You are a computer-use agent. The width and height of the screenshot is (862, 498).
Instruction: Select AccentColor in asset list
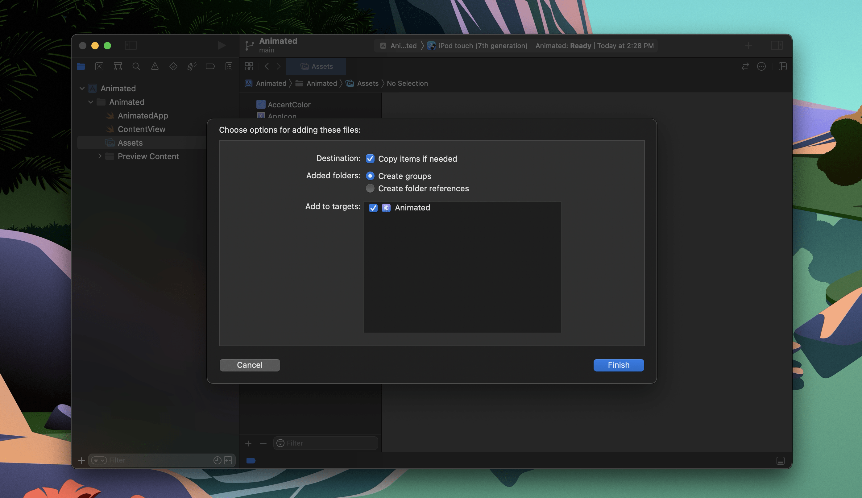click(x=289, y=105)
